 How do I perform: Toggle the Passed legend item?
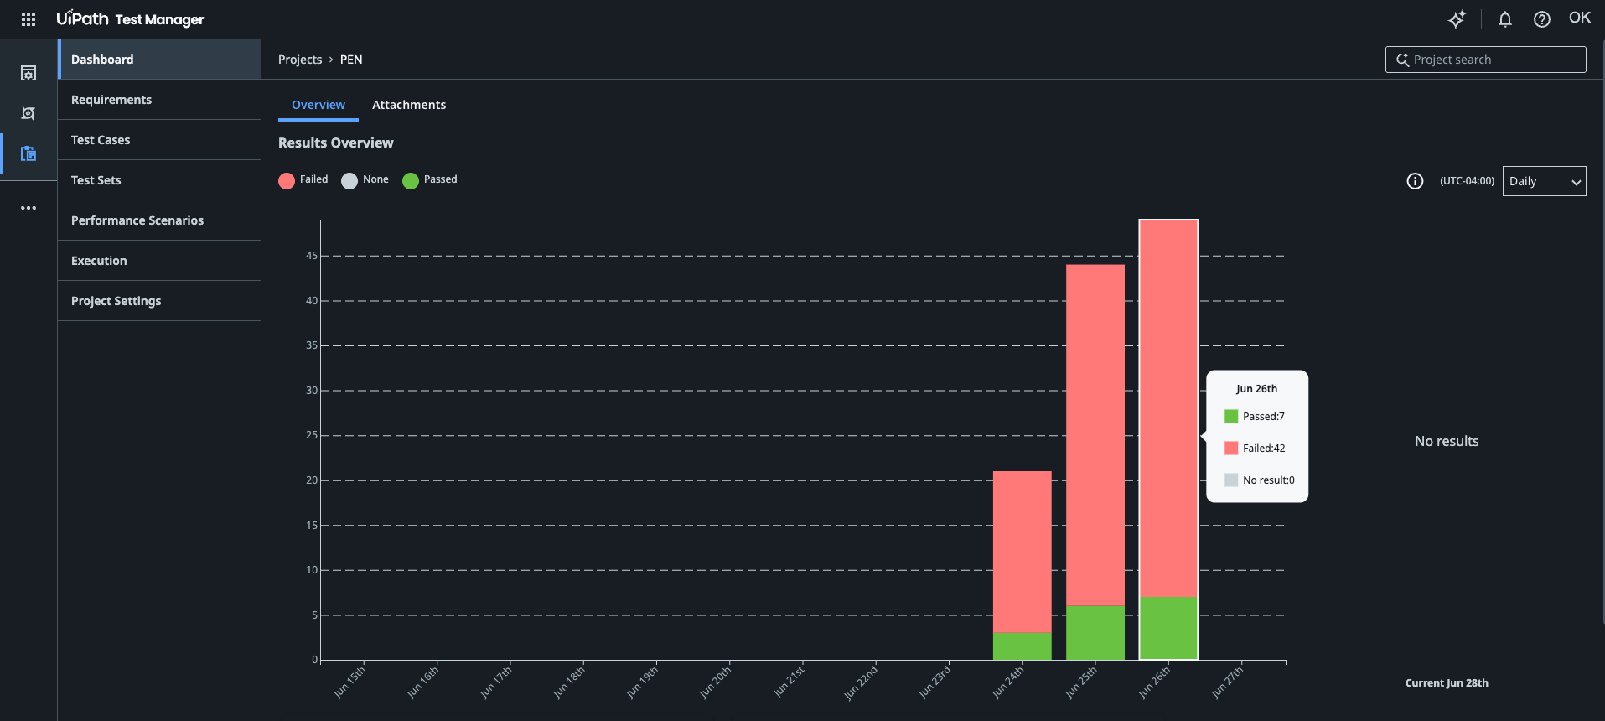click(x=430, y=180)
